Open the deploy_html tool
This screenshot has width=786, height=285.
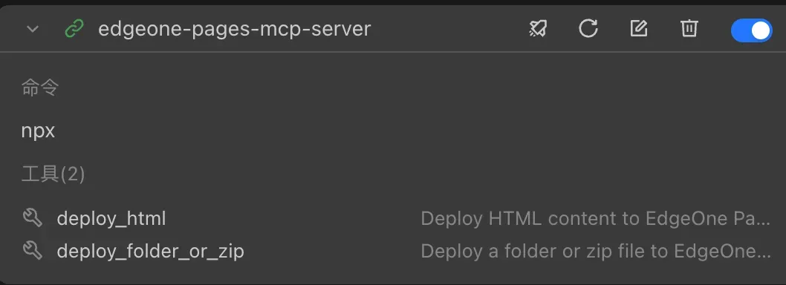[111, 219]
